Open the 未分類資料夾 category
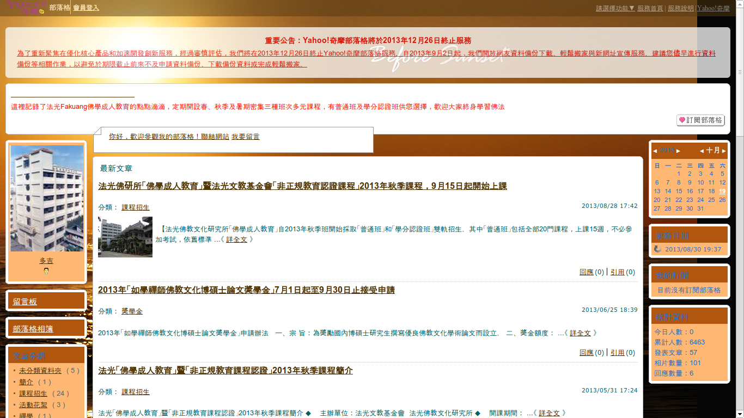The image size is (744, 418). [40, 371]
